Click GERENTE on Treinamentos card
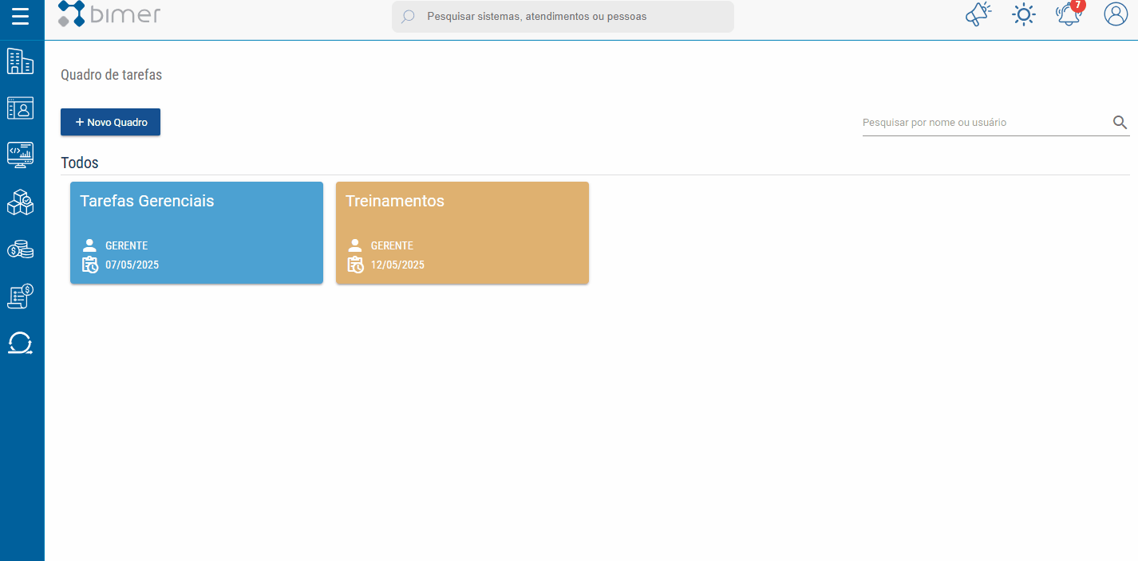The image size is (1138, 561). coord(392,245)
